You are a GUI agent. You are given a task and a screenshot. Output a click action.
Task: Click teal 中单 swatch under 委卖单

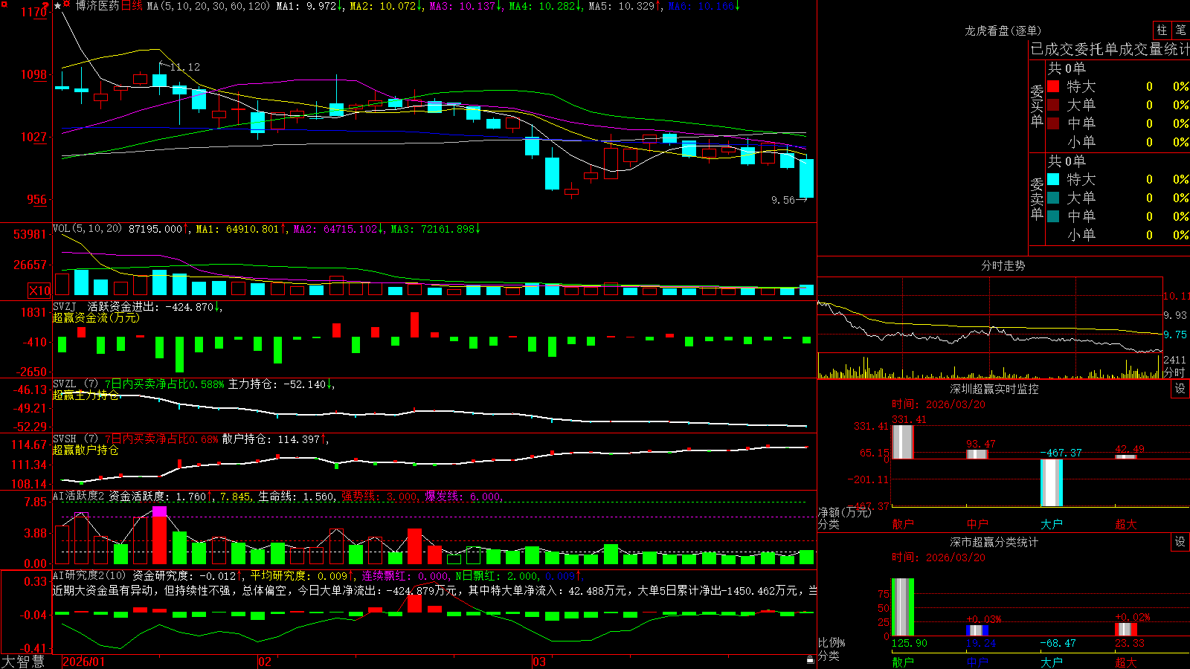click(x=1053, y=216)
